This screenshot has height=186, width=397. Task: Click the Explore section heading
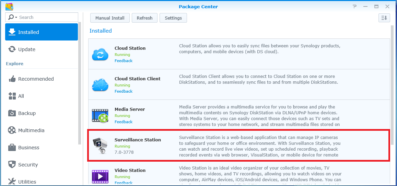(14, 63)
